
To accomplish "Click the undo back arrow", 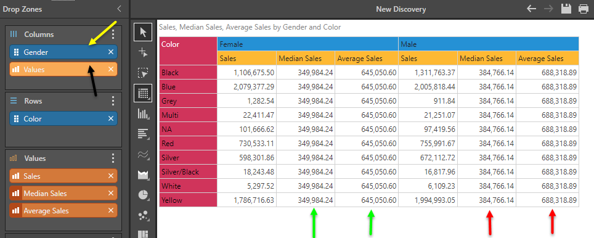I will [532, 9].
